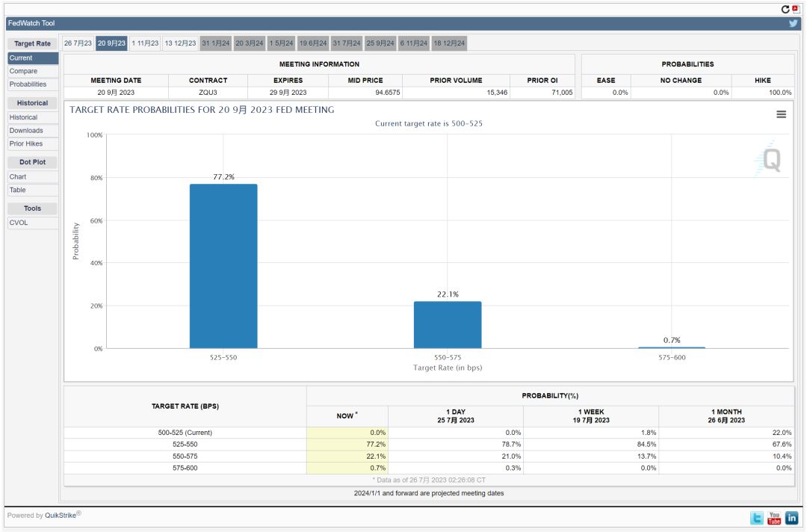807x532 pixels.
Task: Choose the 31 7月24 meeting tab
Action: coord(347,43)
